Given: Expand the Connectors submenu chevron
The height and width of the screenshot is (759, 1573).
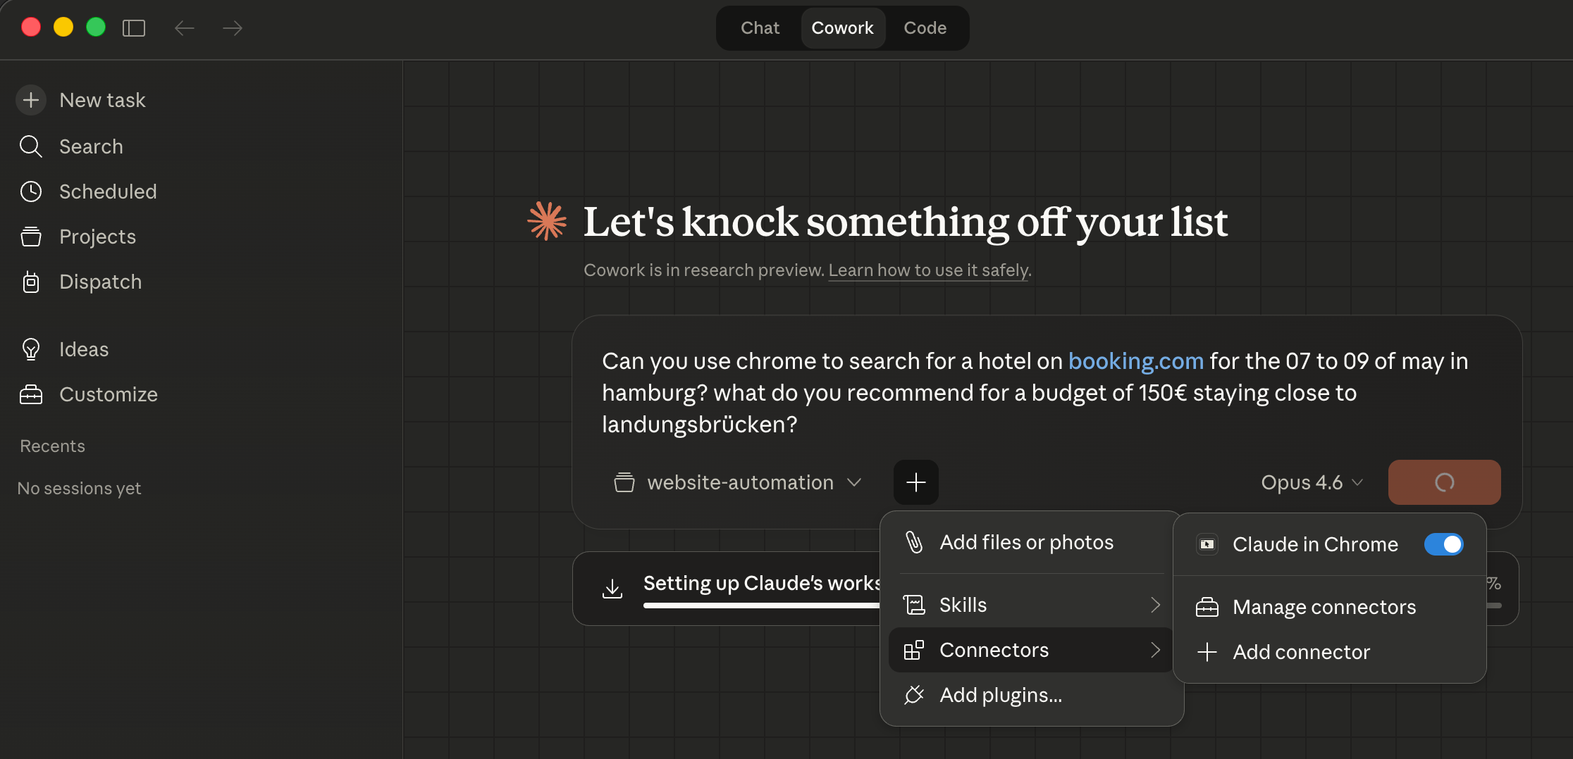Looking at the screenshot, I should [1155, 650].
